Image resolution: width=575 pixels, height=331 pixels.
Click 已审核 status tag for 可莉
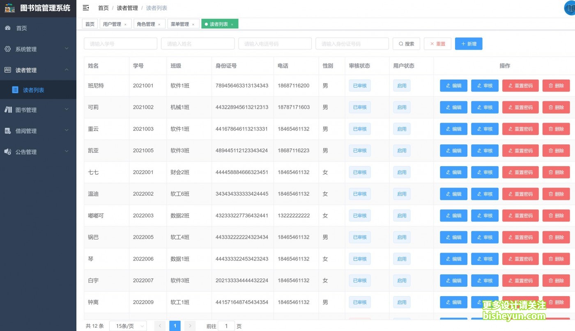pos(359,107)
